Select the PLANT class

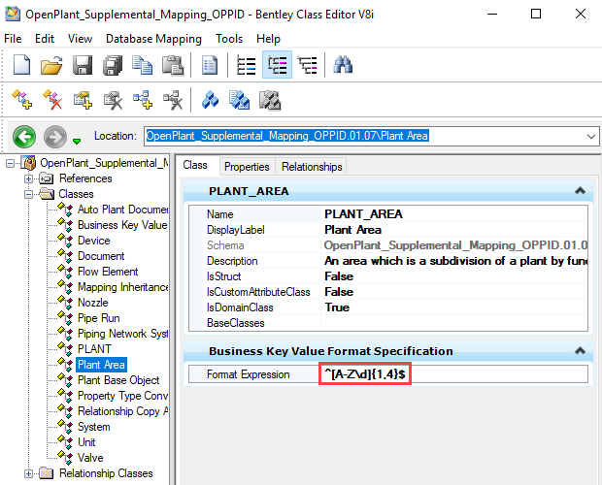pos(94,349)
